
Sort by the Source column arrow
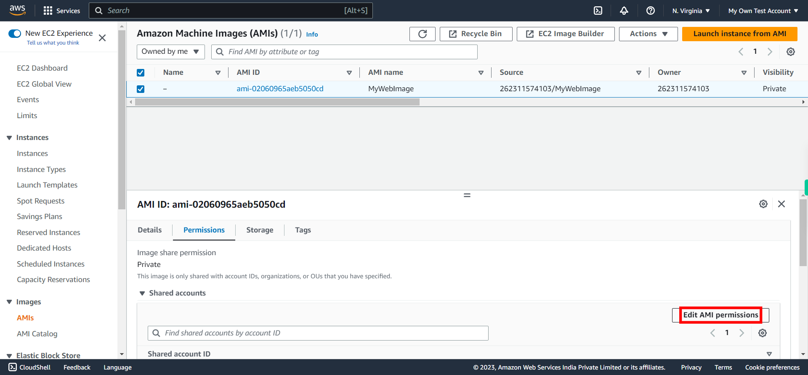coord(639,73)
